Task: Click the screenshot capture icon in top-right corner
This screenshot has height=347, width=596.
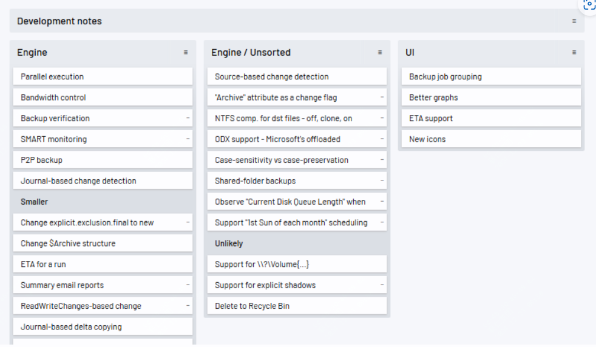Action: 589,5
